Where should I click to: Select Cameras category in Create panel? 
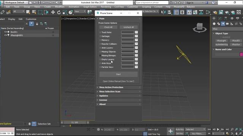coord(227,23)
